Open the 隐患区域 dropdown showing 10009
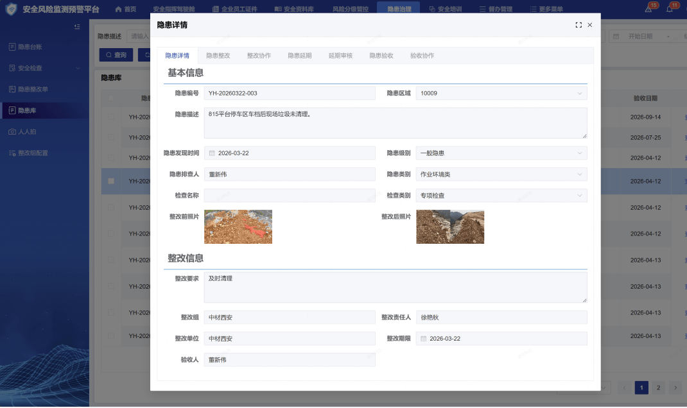The height and width of the screenshot is (408, 687). (x=501, y=93)
